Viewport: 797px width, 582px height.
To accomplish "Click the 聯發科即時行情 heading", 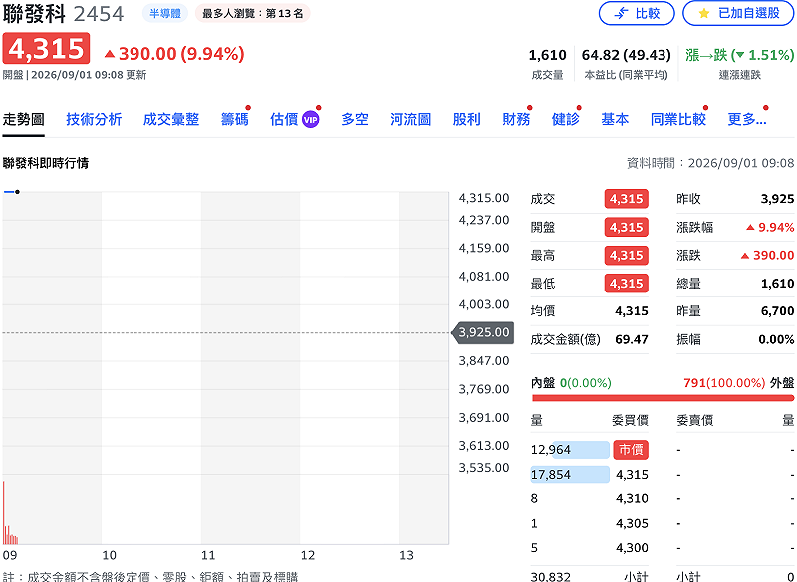I will (x=45, y=163).
